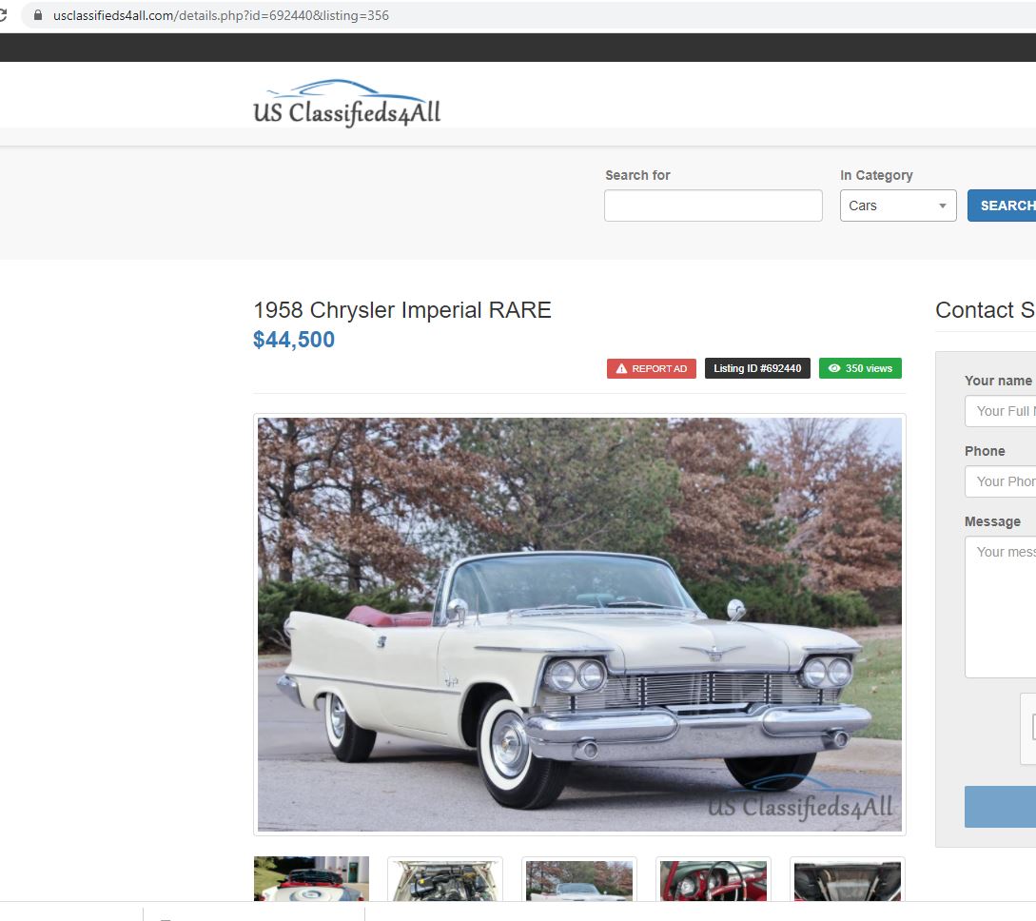
Task: Open the US Classifieds4All logo homepage
Action: pyautogui.click(x=347, y=104)
